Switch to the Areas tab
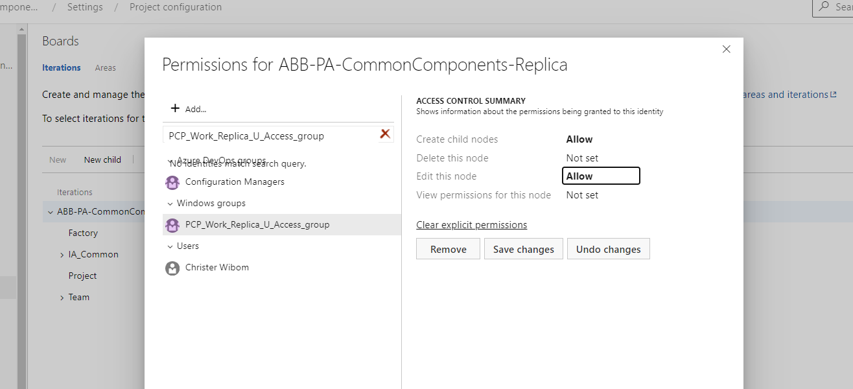The width and height of the screenshot is (853, 389). pos(105,67)
